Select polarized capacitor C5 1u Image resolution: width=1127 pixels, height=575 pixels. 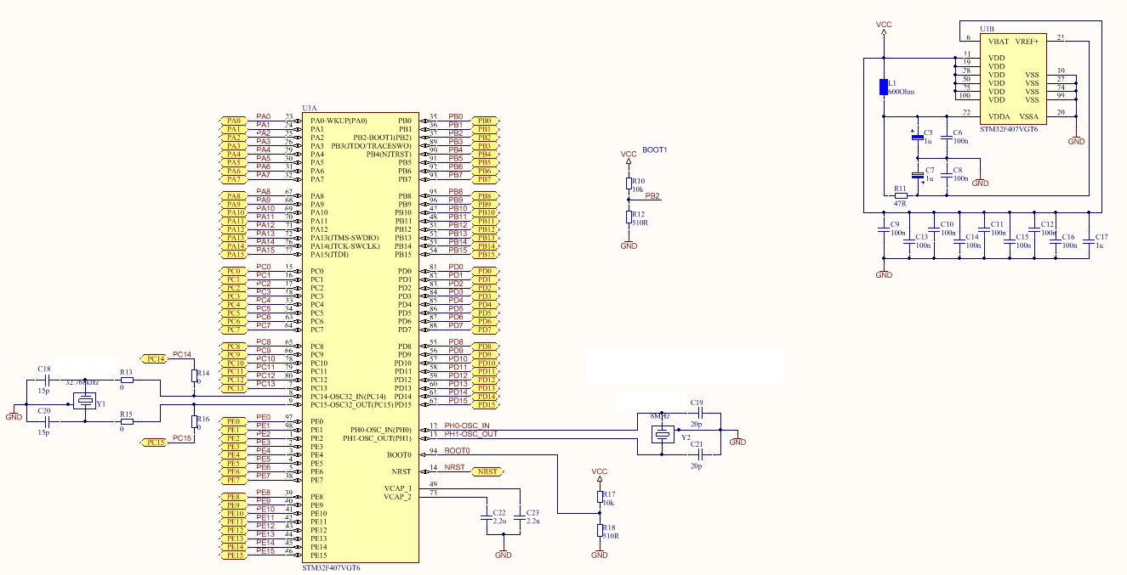[917, 137]
